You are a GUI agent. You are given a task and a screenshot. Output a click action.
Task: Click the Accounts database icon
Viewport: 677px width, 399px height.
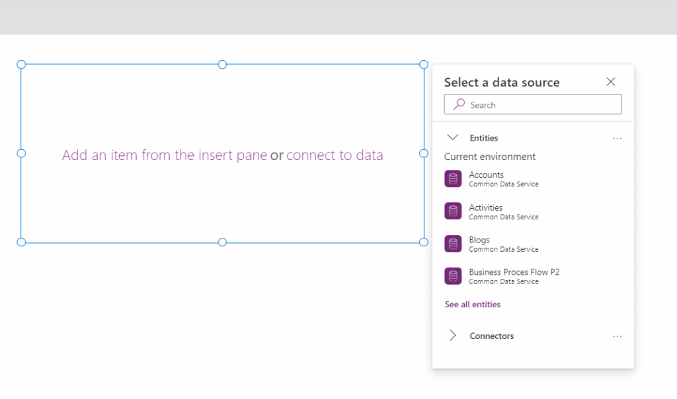click(453, 178)
